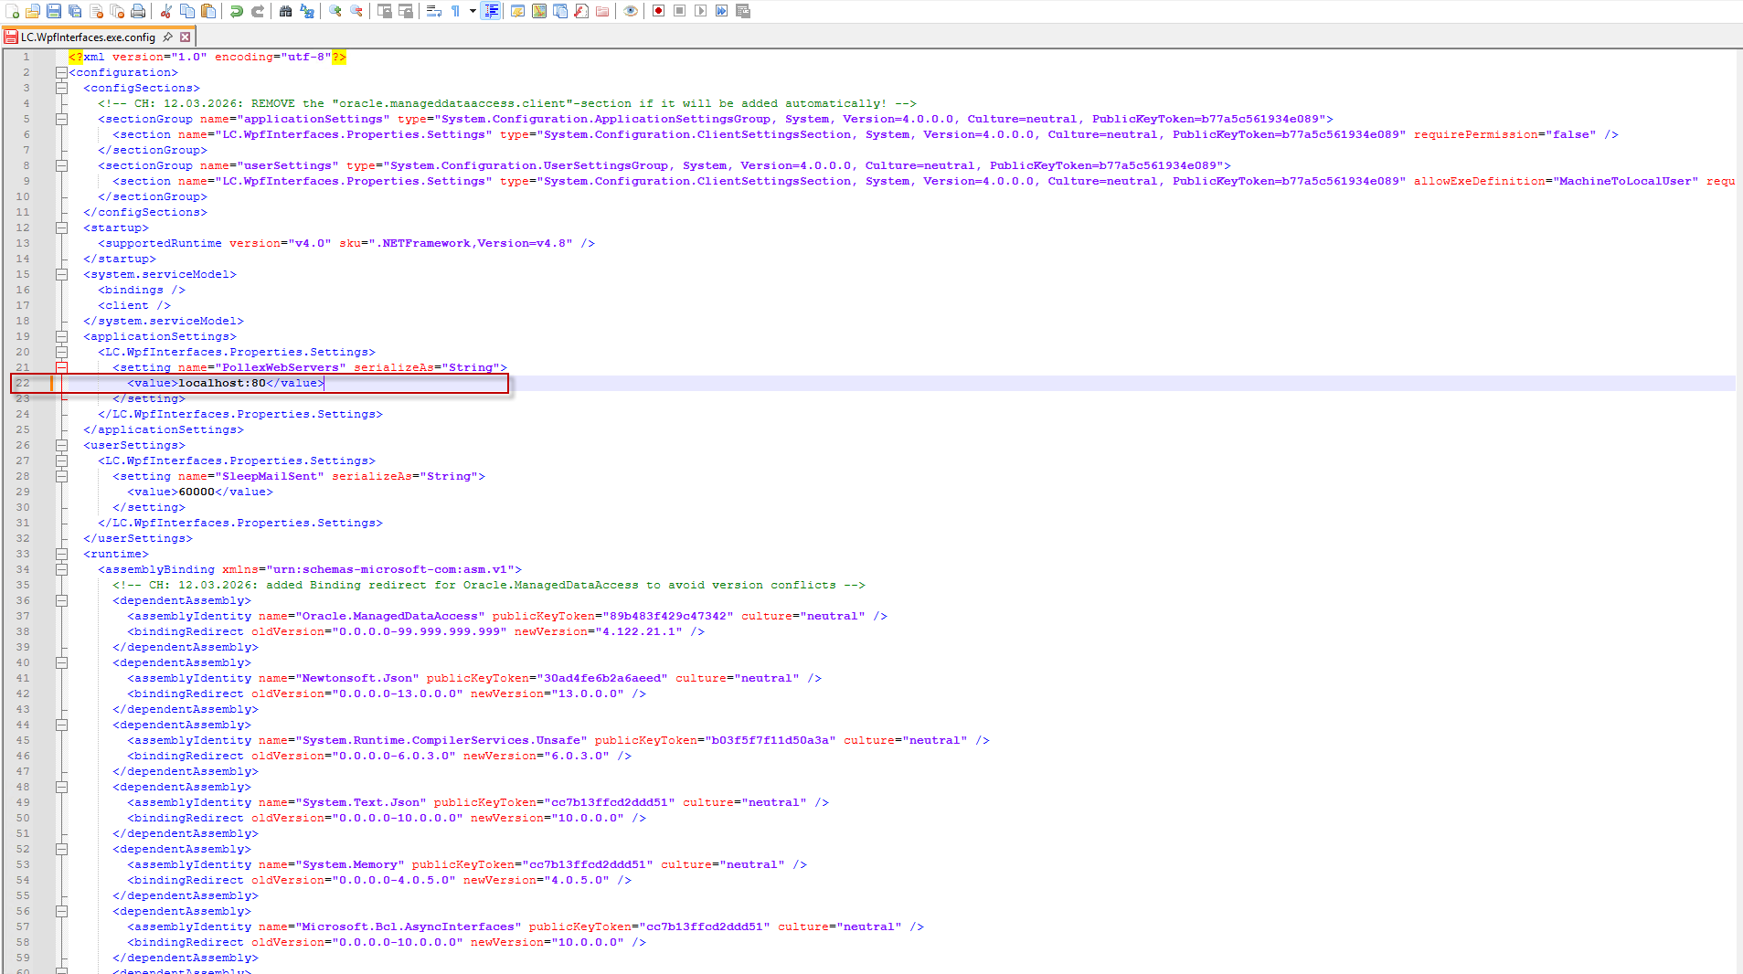Undo the last edit
This screenshot has width=1743, height=974.
pyautogui.click(x=237, y=11)
